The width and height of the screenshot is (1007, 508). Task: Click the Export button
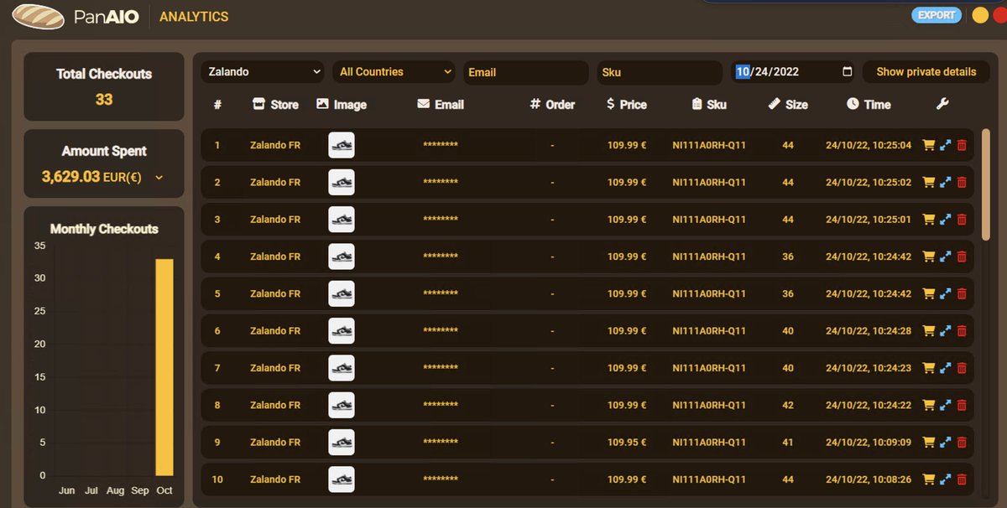(x=937, y=15)
